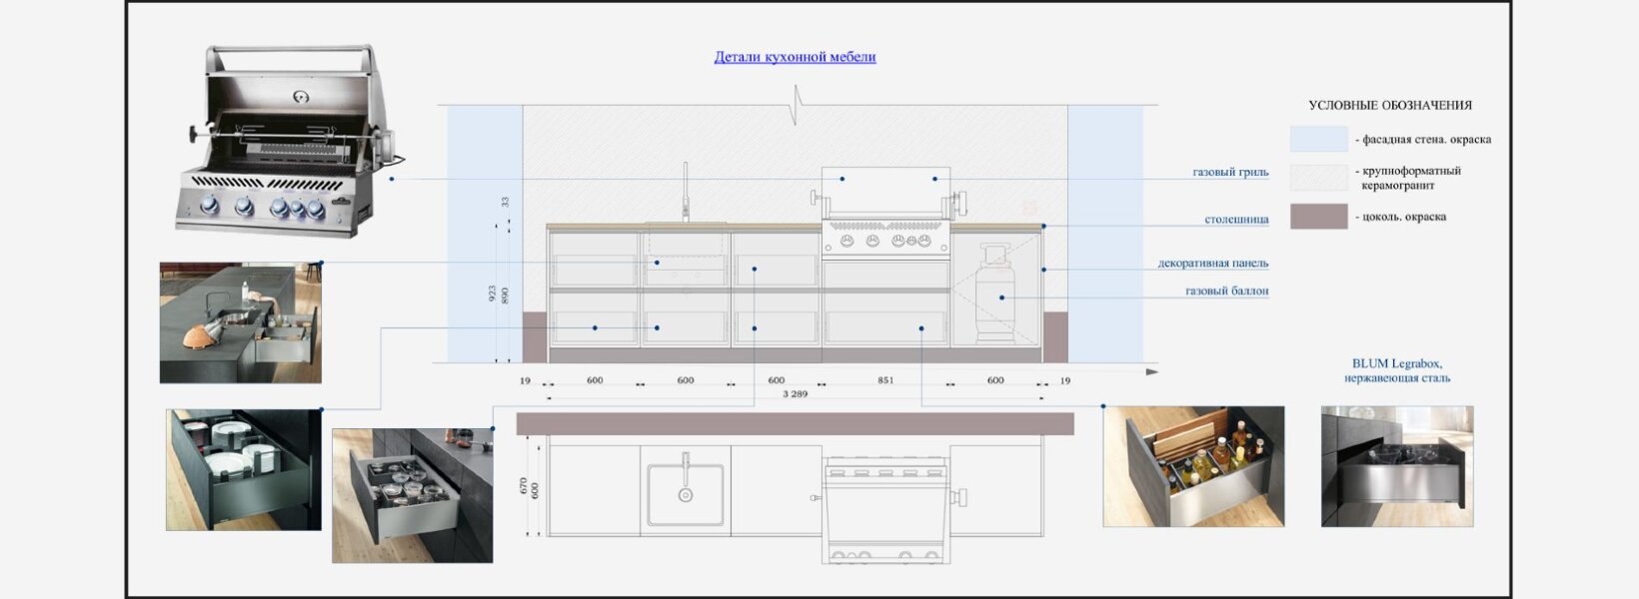Image resolution: width=1639 pixels, height=599 pixels.
Task: Open the drawer with bottles photo
Action: click(1193, 466)
